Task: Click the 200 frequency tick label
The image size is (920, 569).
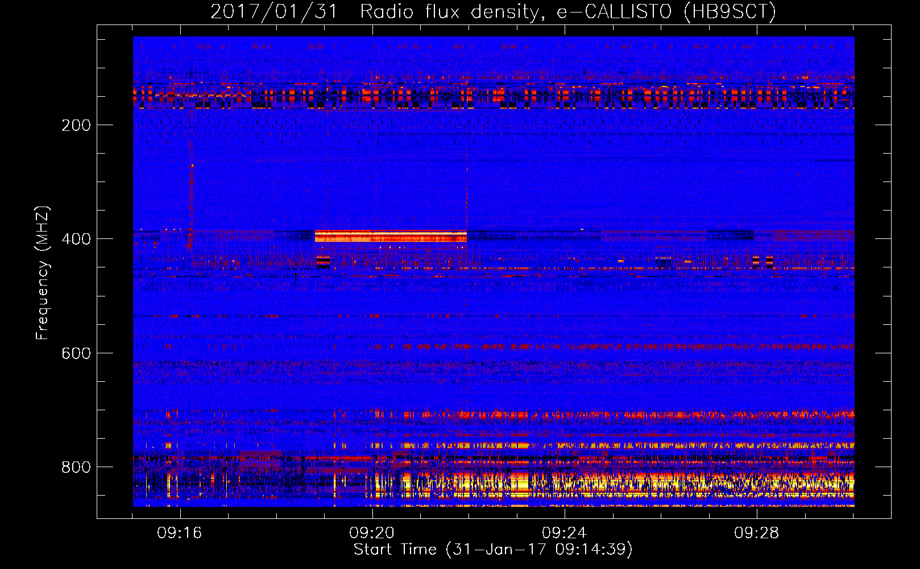Action: [x=76, y=125]
